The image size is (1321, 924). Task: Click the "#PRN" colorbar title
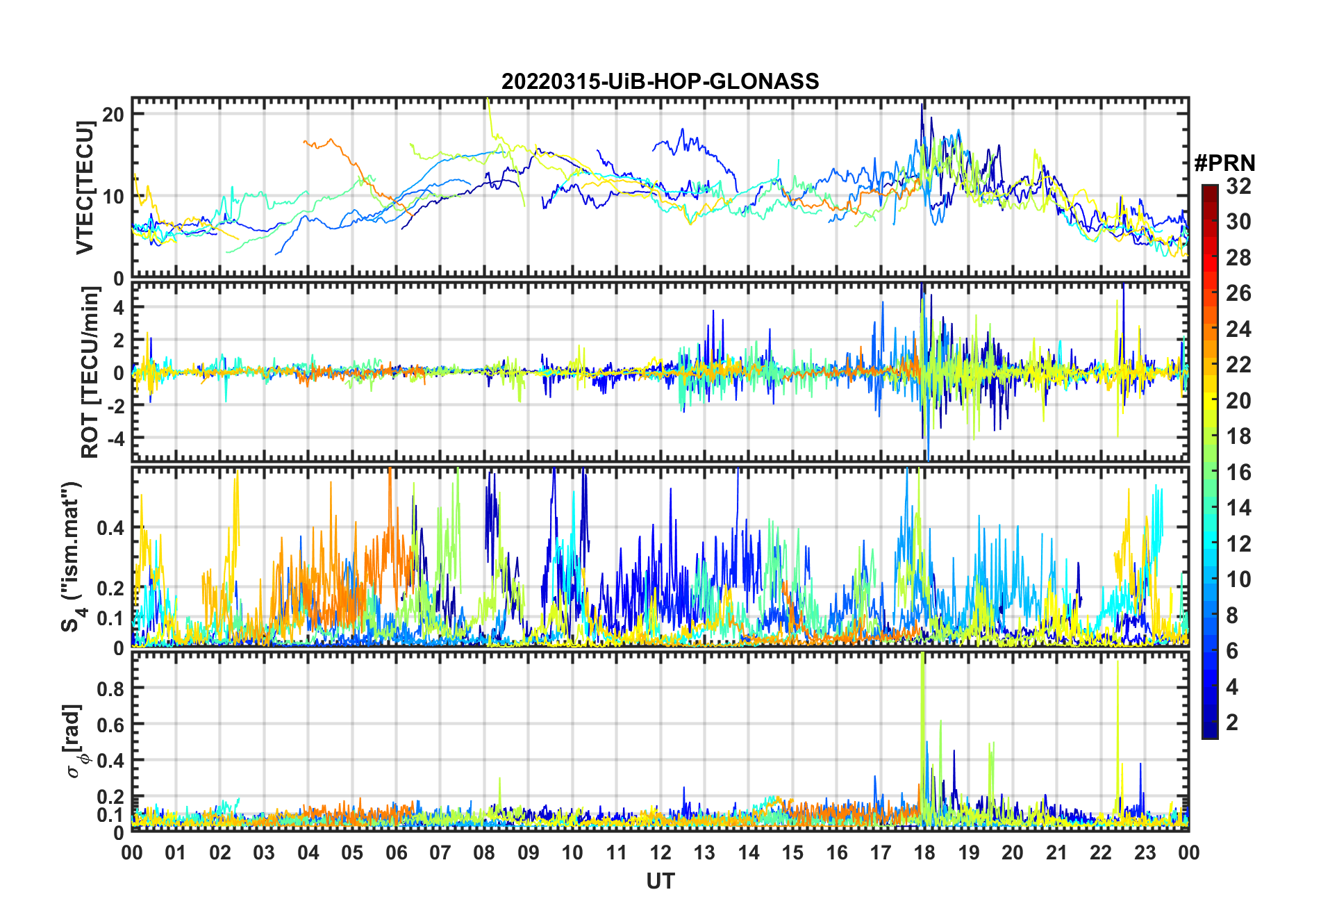(x=1224, y=163)
